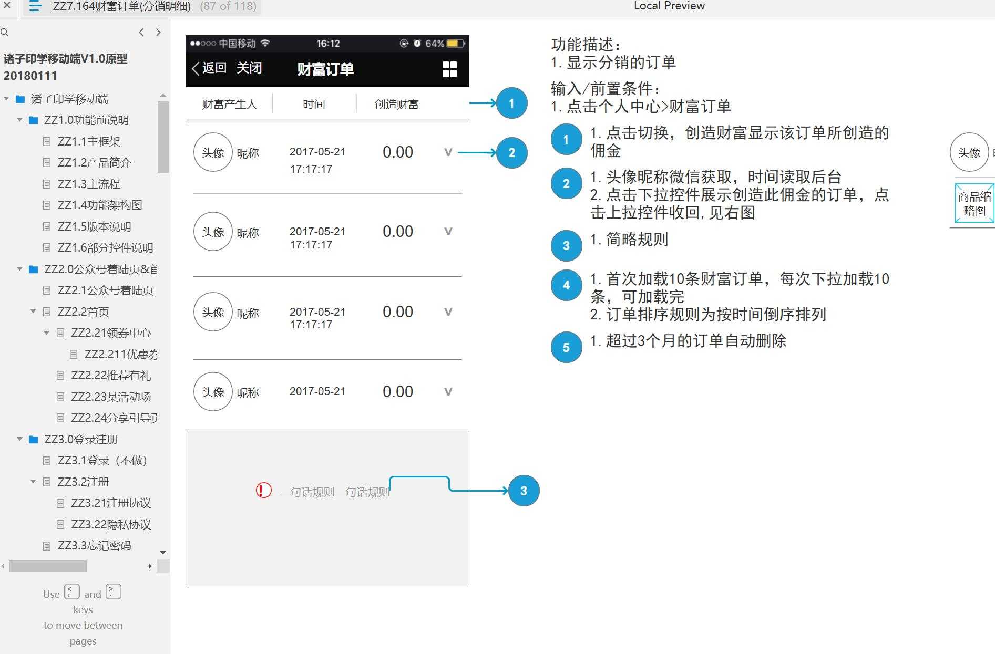Click the search icon in the sitemap panel
The image size is (995, 654).
(5, 33)
